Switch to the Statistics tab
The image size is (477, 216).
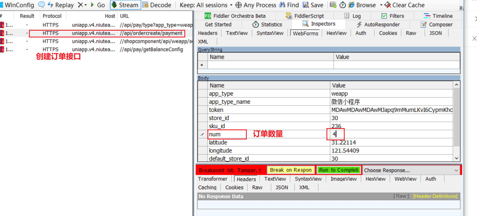point(267,24)
